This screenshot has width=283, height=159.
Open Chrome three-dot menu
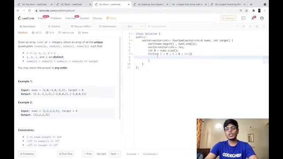pos(265,11)
